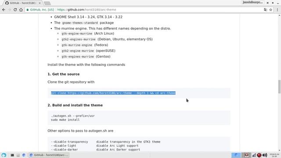The width and height of the screenshot is (281, 158).
Task: Click the browser profile name button
Action: pyautogui.click(x=253, y=3)
